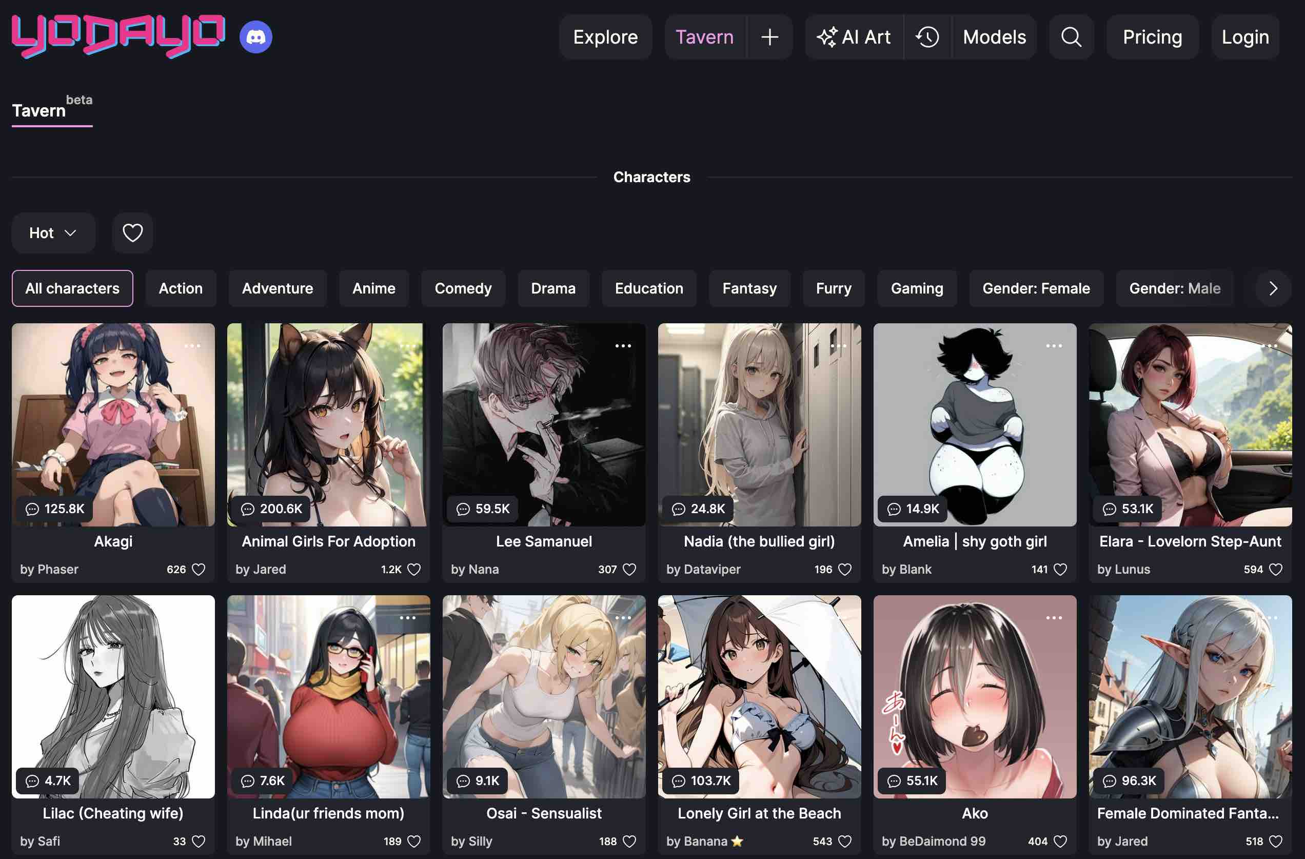
Task: Click the Login button
Action: click(1244, 37)
